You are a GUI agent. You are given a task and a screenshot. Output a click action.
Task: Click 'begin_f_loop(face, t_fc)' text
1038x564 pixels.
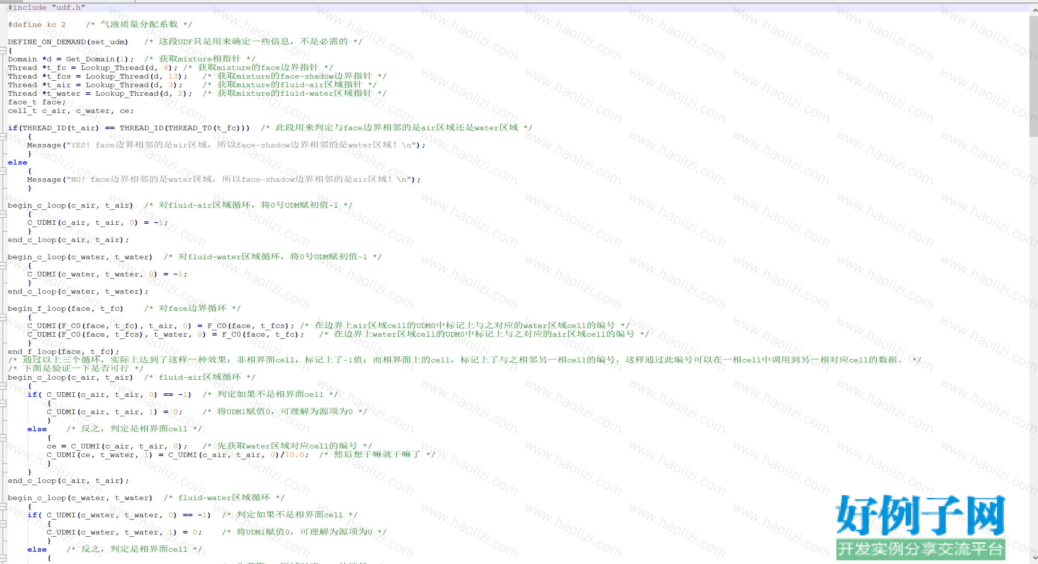pyautogui.click(x=65, y=309)
